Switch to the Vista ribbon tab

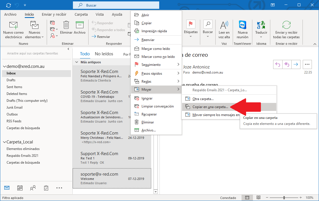point(99,14)
